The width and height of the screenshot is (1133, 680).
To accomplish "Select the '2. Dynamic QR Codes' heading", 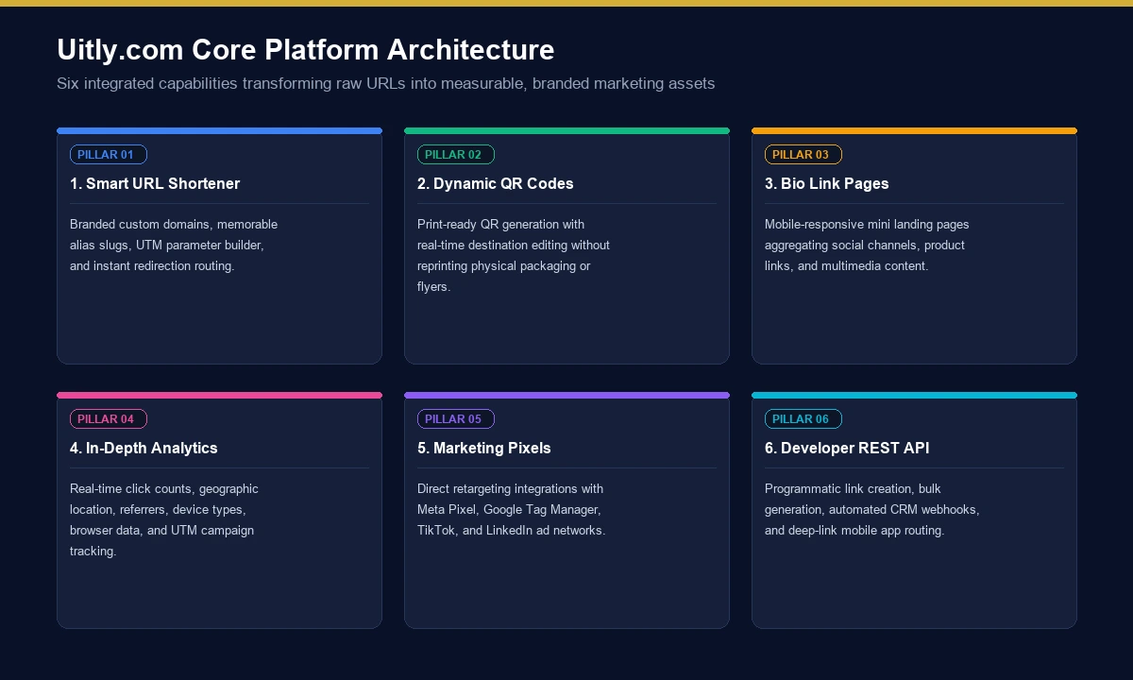I will (496, 184).
